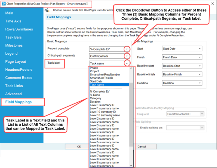This screenshot has width=217, height=168.
Task: Switch to the Time Axis tab
Action: [13, 21]
